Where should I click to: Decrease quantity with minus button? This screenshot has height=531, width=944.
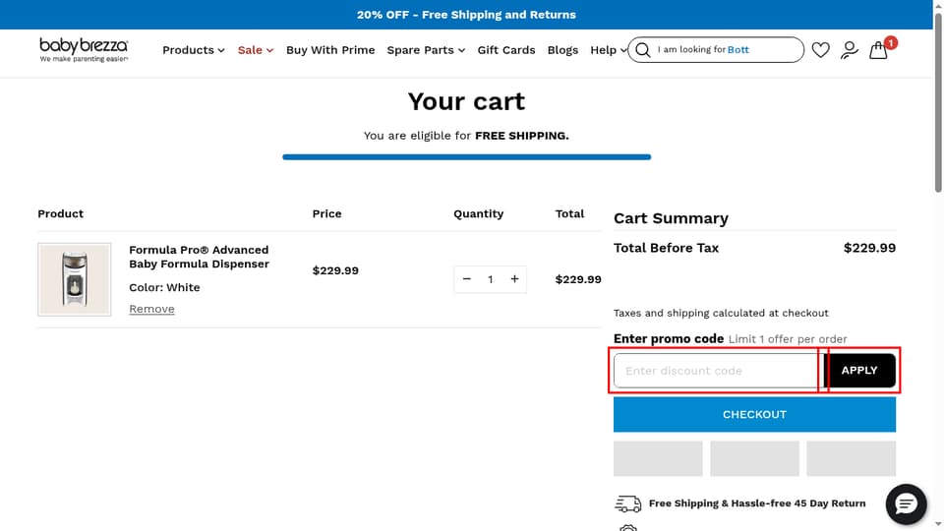[466, 279]
